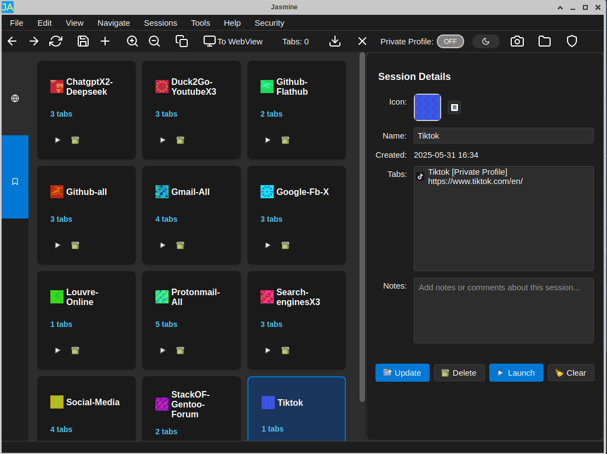The image size is (607, 454).
Task: Click the back arrow in toolbar
Action: 12,41
